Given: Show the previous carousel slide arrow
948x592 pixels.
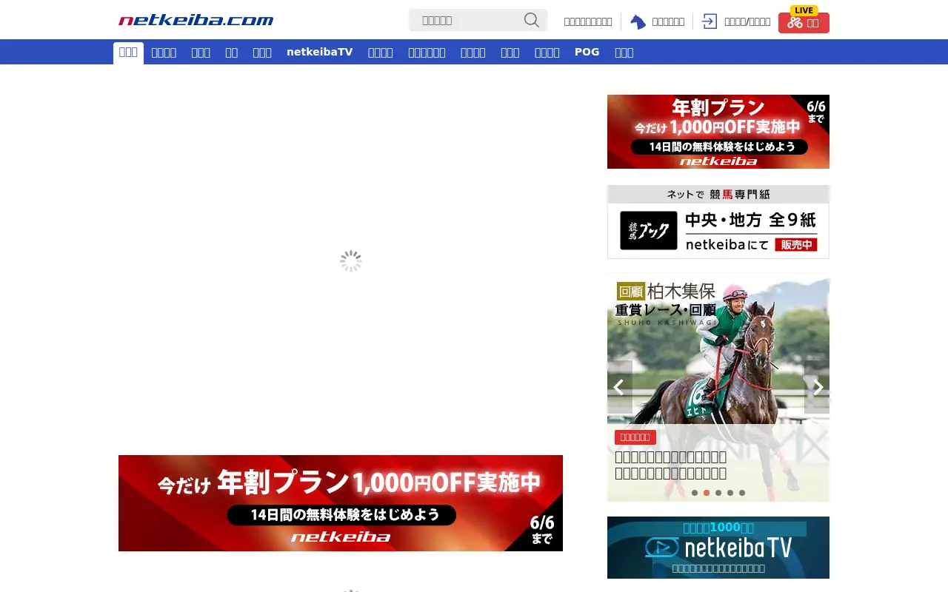Looking at the screenshot, I should 619,387.
